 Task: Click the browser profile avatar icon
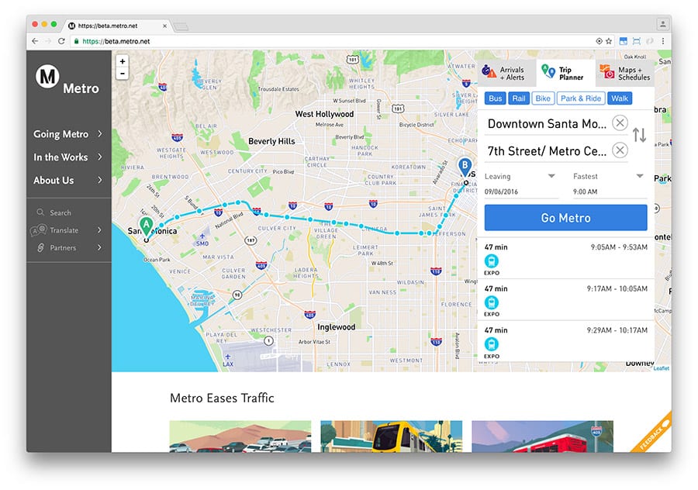[663, 23]
